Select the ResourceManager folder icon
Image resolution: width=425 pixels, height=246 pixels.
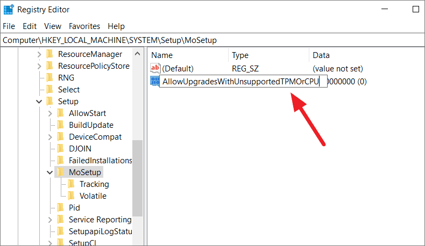(49, 54)
